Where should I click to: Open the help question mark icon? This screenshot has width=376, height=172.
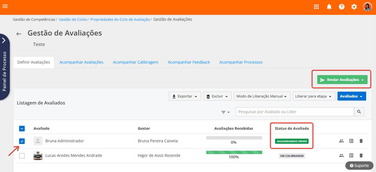(x=342, y=7)
